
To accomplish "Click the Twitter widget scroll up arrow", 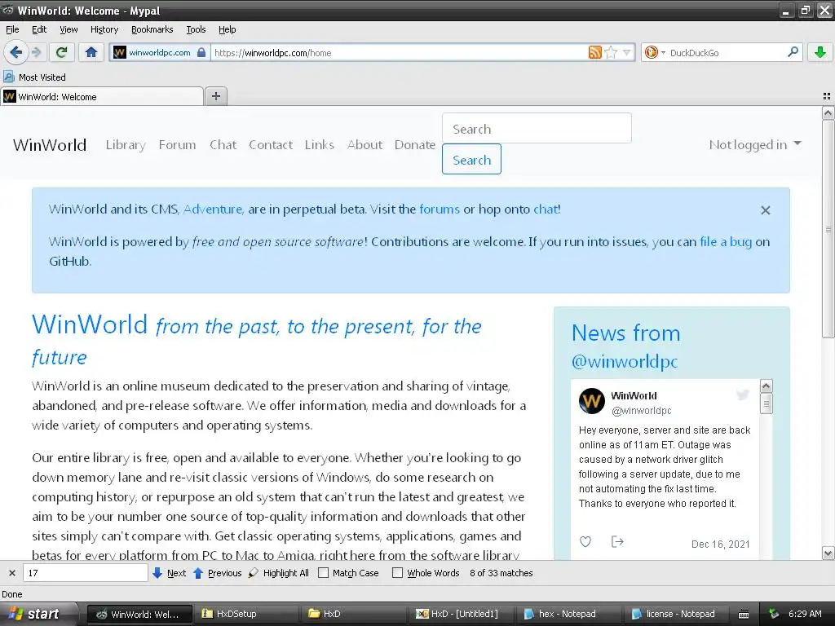I will (767, 386).
